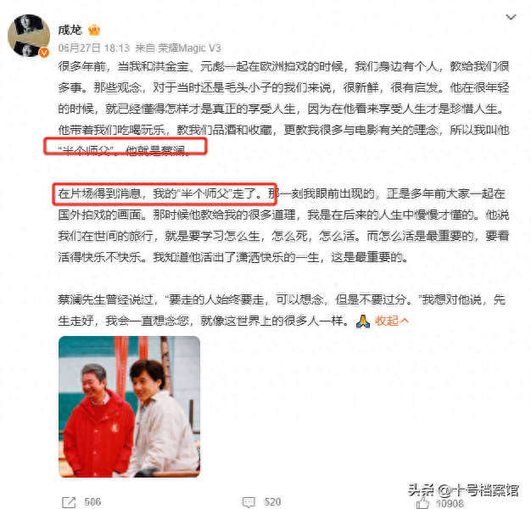Click the repost share icon
The image size is (531, 509).
[69, 502]
